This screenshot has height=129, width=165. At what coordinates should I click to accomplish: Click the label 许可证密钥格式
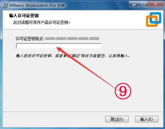coord(30,39)
